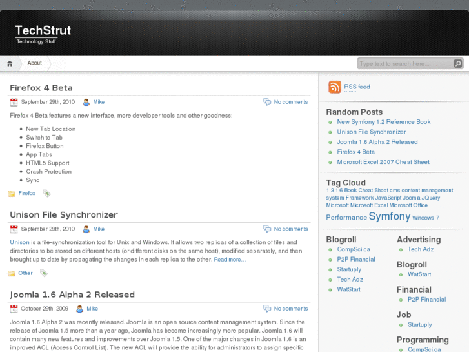
Task: Click the home icon in navigation bar
Action: tap(10, 63)
